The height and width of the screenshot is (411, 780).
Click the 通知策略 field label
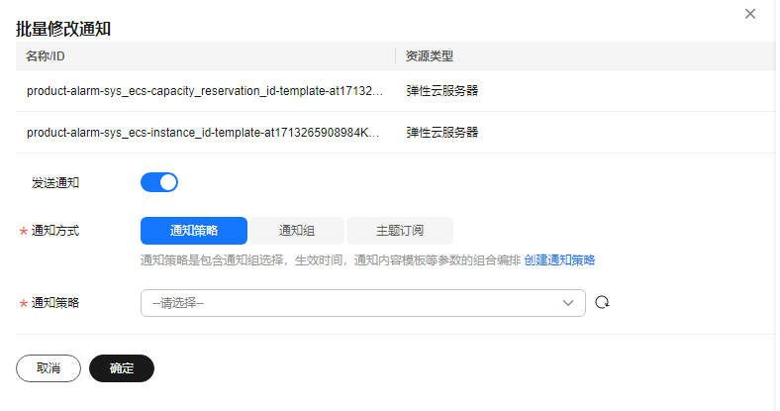pyautogui.click(x=55, y=302)
